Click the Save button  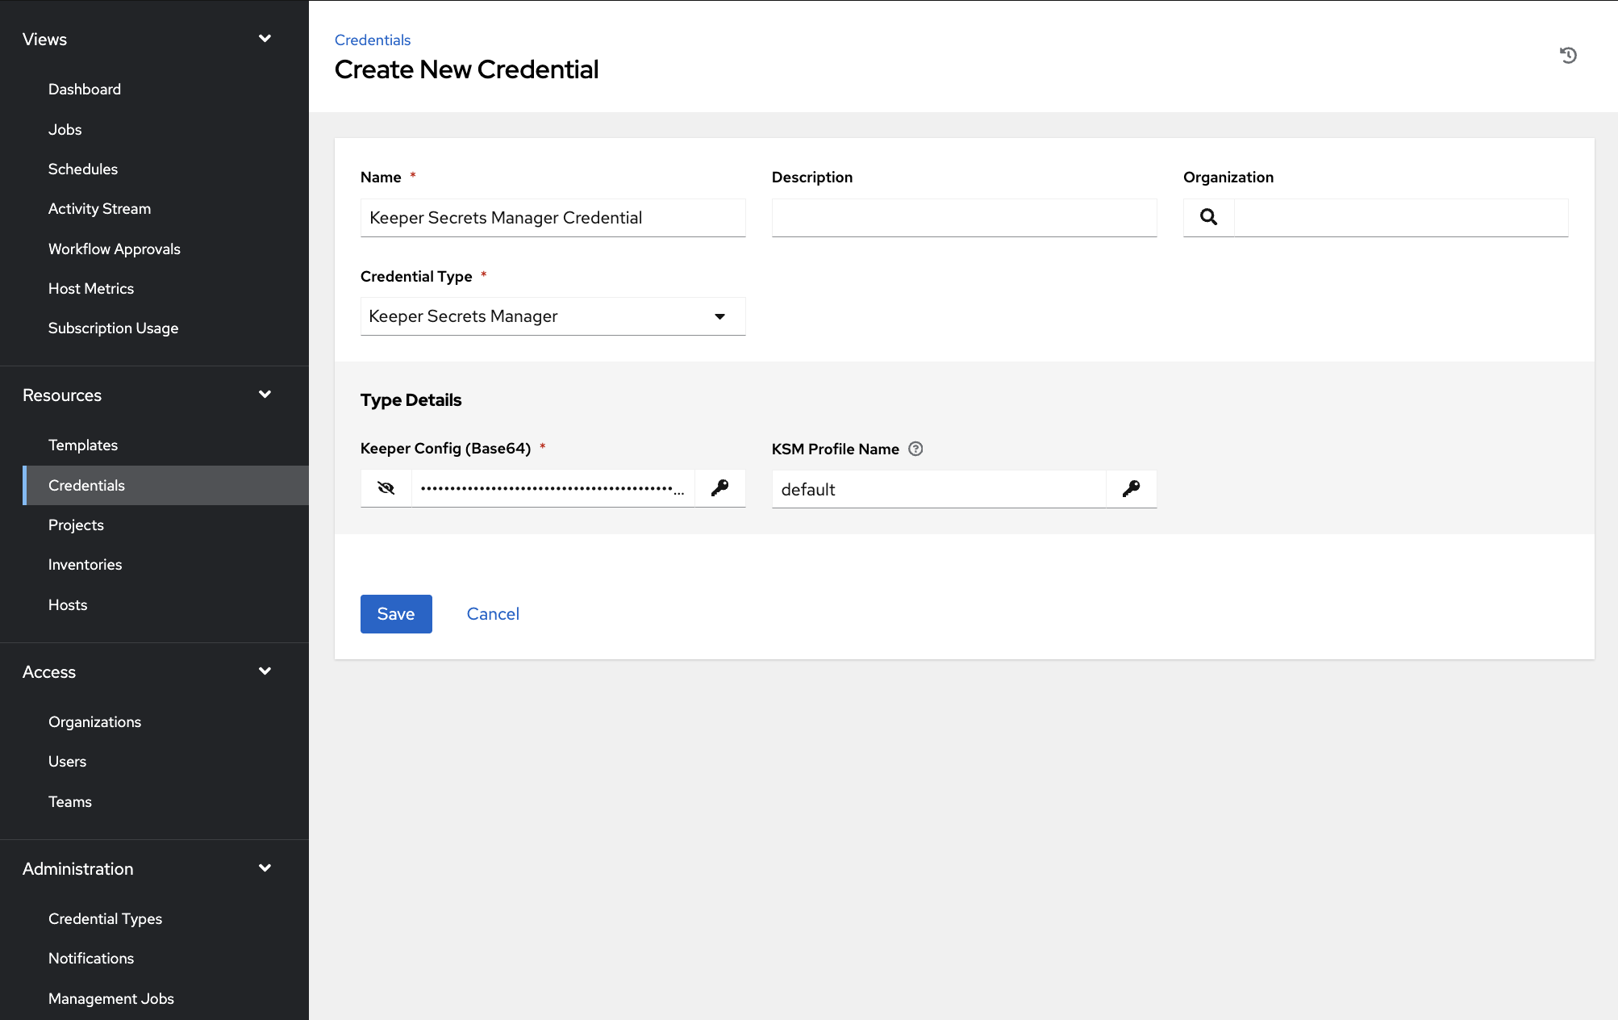[396, 614]
